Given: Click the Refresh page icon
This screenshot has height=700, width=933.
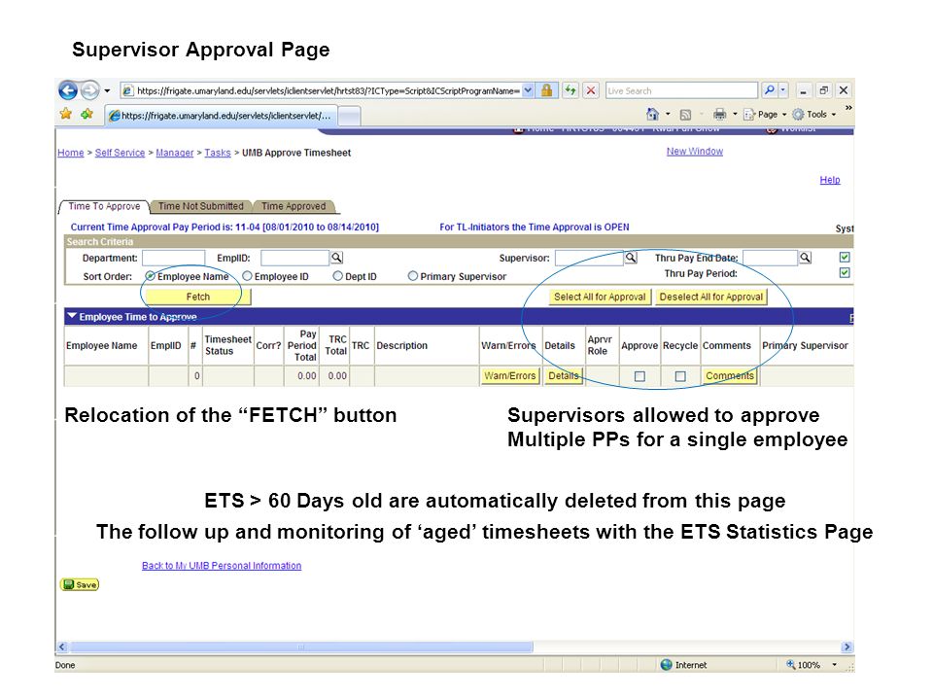Looking at the screenshot, I should (570, 90).
